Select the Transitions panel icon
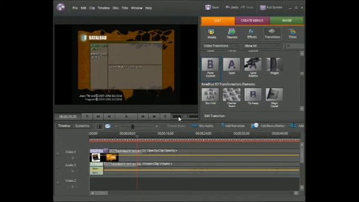The width and height of the screenshot is (359, 202). pos(272,34)
